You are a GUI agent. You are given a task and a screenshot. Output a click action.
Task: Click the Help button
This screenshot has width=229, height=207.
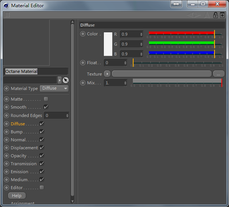click(17, 196)
